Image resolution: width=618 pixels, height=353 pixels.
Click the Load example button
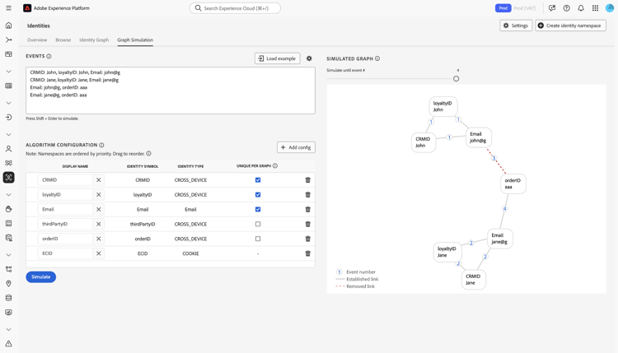coord(277,58)
